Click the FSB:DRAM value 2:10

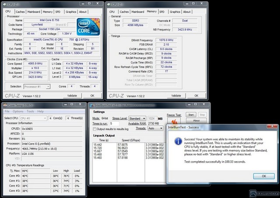coord(166,45)
